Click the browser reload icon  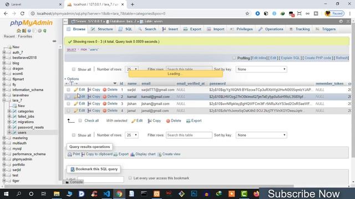click(22, 13)
